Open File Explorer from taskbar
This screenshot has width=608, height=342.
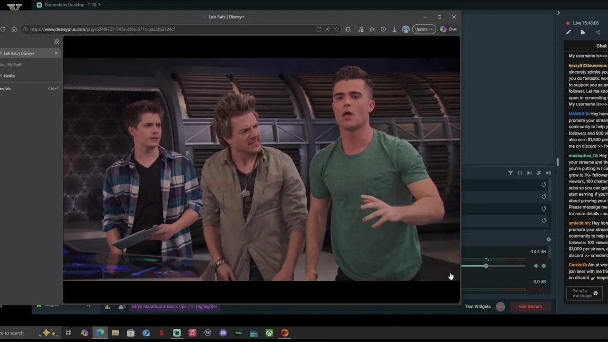(115, 333)
